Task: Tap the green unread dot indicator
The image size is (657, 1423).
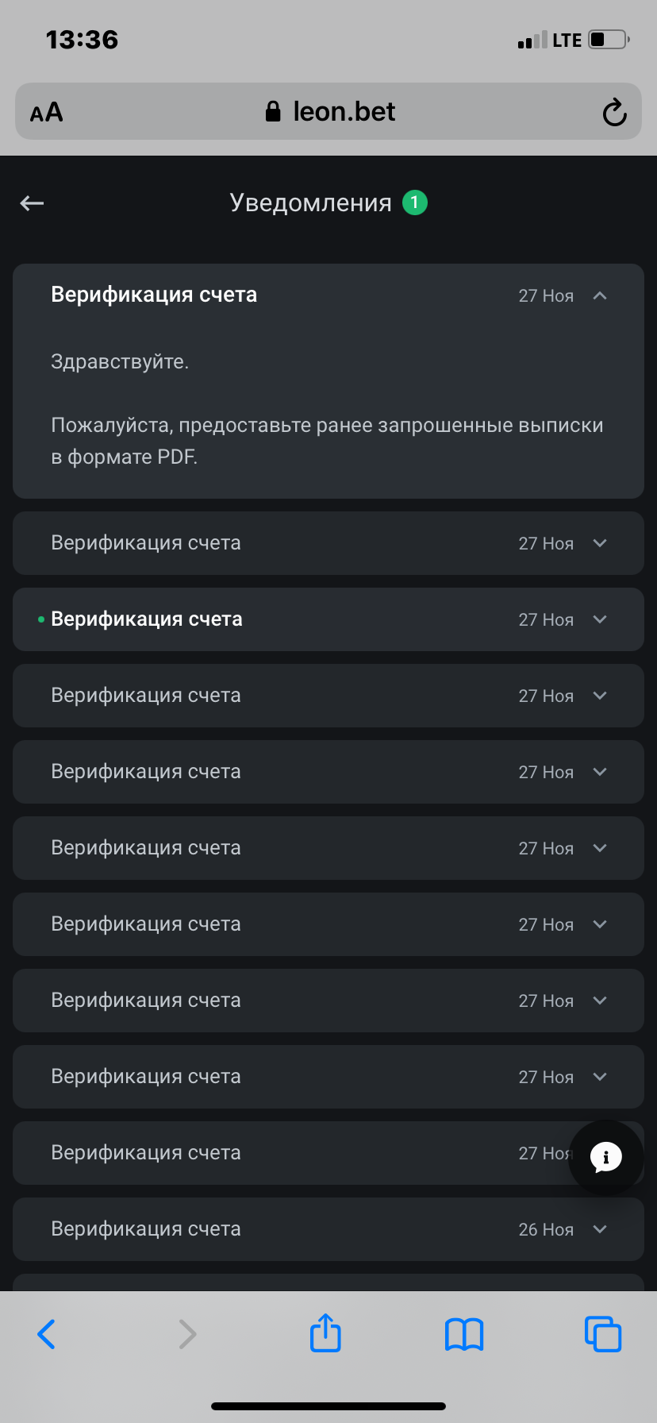Action: (x=41, y=619)
